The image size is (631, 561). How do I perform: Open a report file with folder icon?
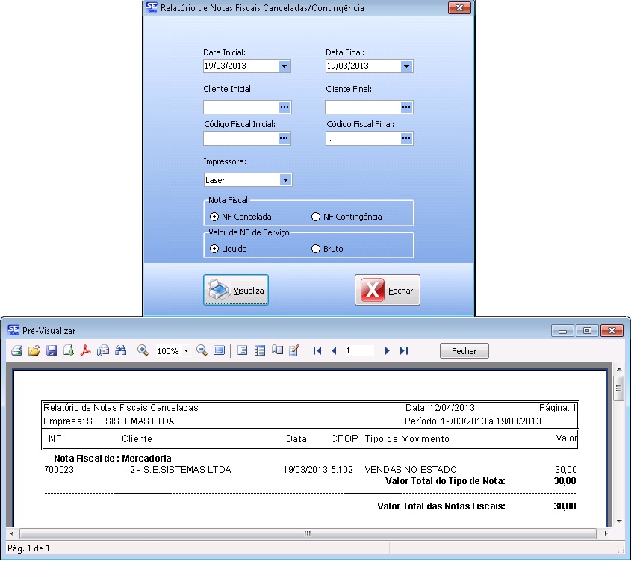coord(34,351)
